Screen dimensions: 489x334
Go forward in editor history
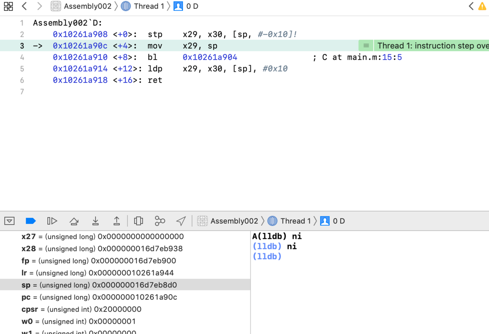(x=39, y=6)
